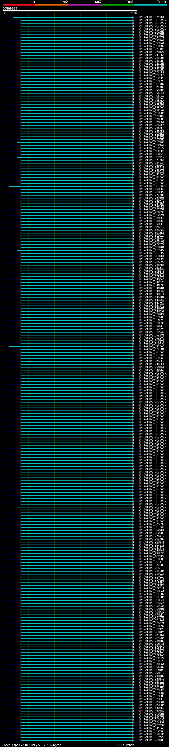
Task: Select hit label UniRef100_P08736
Action: [152, 344]
